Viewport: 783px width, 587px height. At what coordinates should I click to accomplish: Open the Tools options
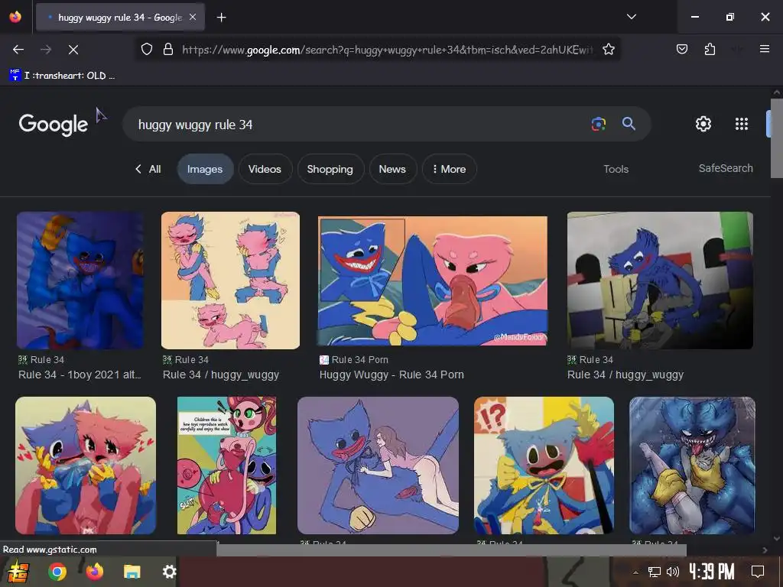pos(616,169)
